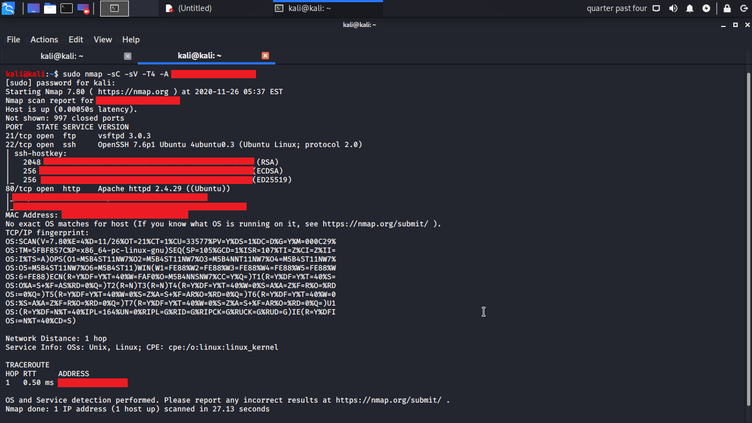
Task: Click the '22/tcp open ssh' line
Action: coord(184,144)
